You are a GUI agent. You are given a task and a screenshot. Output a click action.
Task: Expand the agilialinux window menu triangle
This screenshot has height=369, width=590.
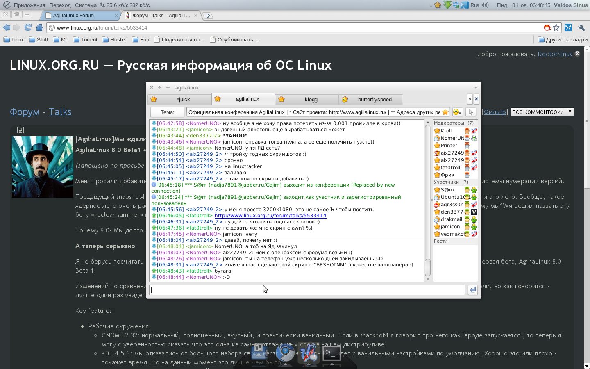pos(476,87)
